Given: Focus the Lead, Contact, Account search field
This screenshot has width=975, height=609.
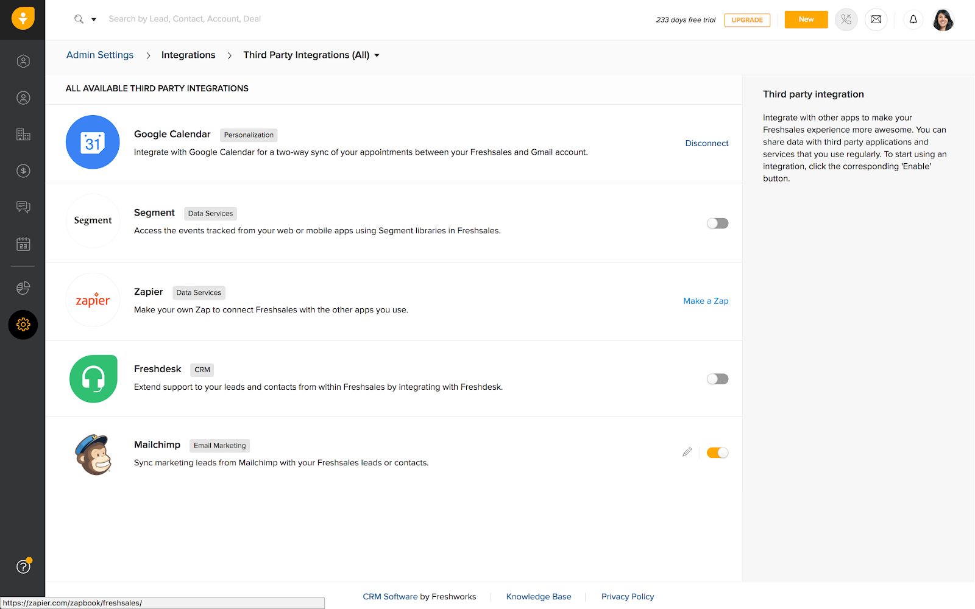Looking at the screenshot, I should 185,19.
